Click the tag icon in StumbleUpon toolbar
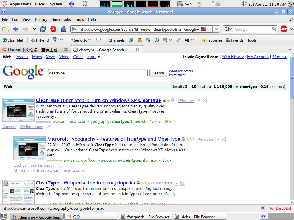The image size is (294, 220). tap(178, 40)
